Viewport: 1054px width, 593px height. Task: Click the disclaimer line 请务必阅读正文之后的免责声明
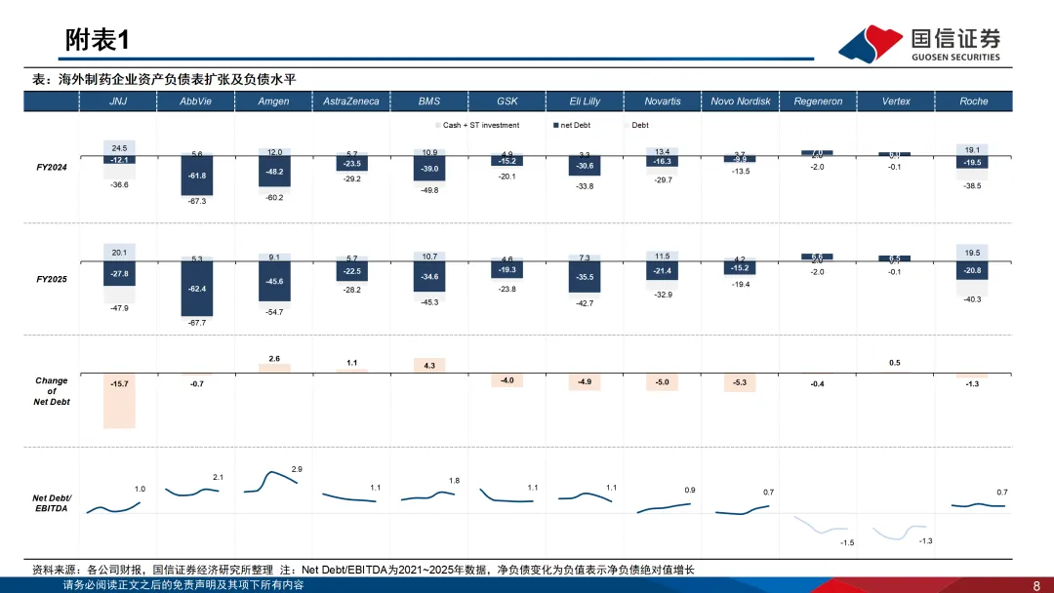pos(183,585)
